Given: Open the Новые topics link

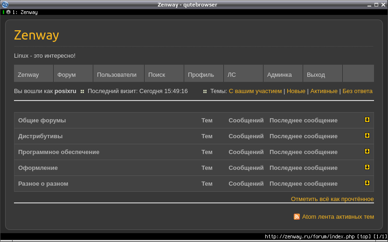Looking at the screenshot, I should pyautogui.click(x=296, y=91).
